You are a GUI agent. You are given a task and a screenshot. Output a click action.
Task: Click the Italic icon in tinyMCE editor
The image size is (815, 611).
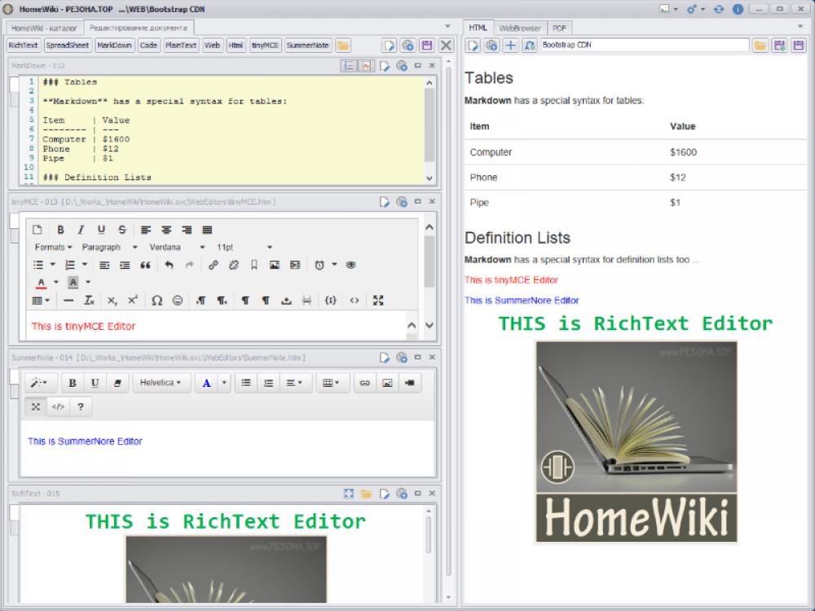80,230
